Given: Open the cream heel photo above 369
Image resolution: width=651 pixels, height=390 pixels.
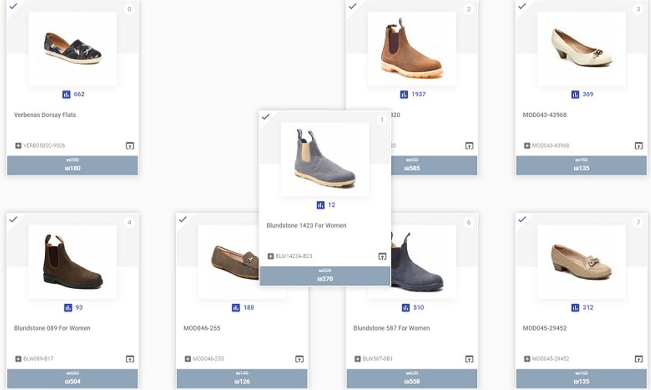Looking at the screenshot, I should pos(581,48).
